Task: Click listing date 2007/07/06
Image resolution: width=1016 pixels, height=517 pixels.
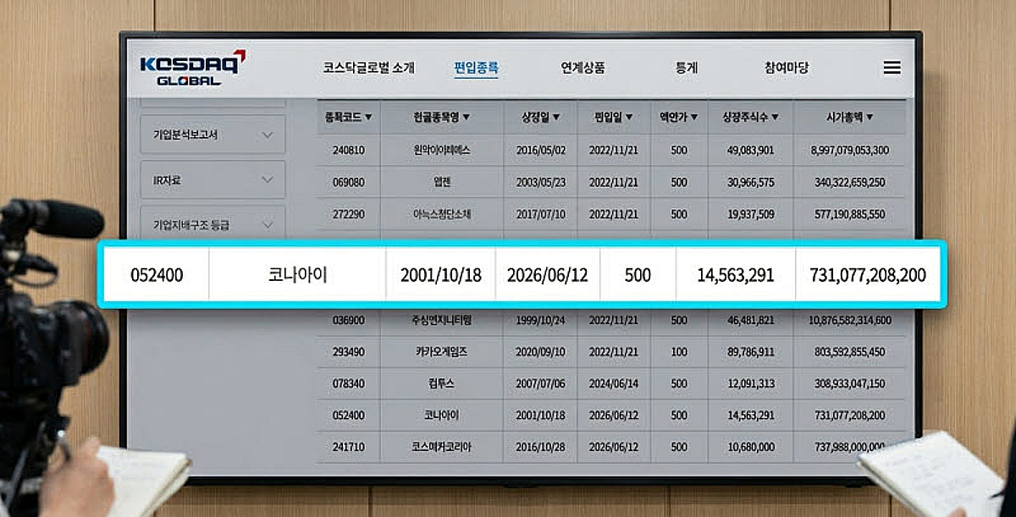Action: coord(541,383)
